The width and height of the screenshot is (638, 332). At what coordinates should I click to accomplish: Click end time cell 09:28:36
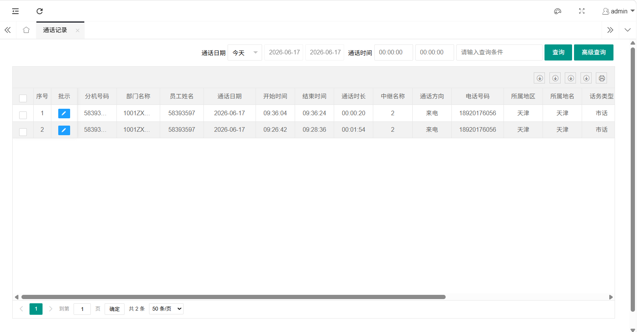[314, 130]
